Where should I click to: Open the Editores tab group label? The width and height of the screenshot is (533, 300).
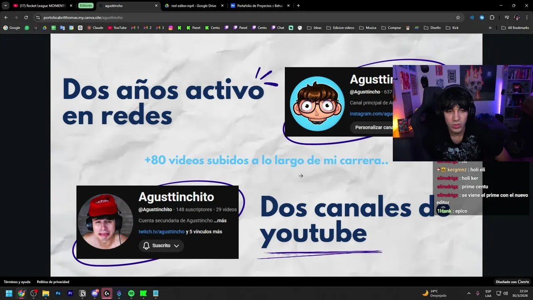[86, 6]
